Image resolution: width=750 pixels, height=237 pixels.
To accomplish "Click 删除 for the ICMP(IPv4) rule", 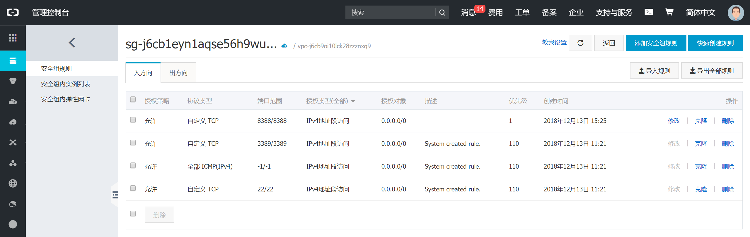I will [728, 166].
